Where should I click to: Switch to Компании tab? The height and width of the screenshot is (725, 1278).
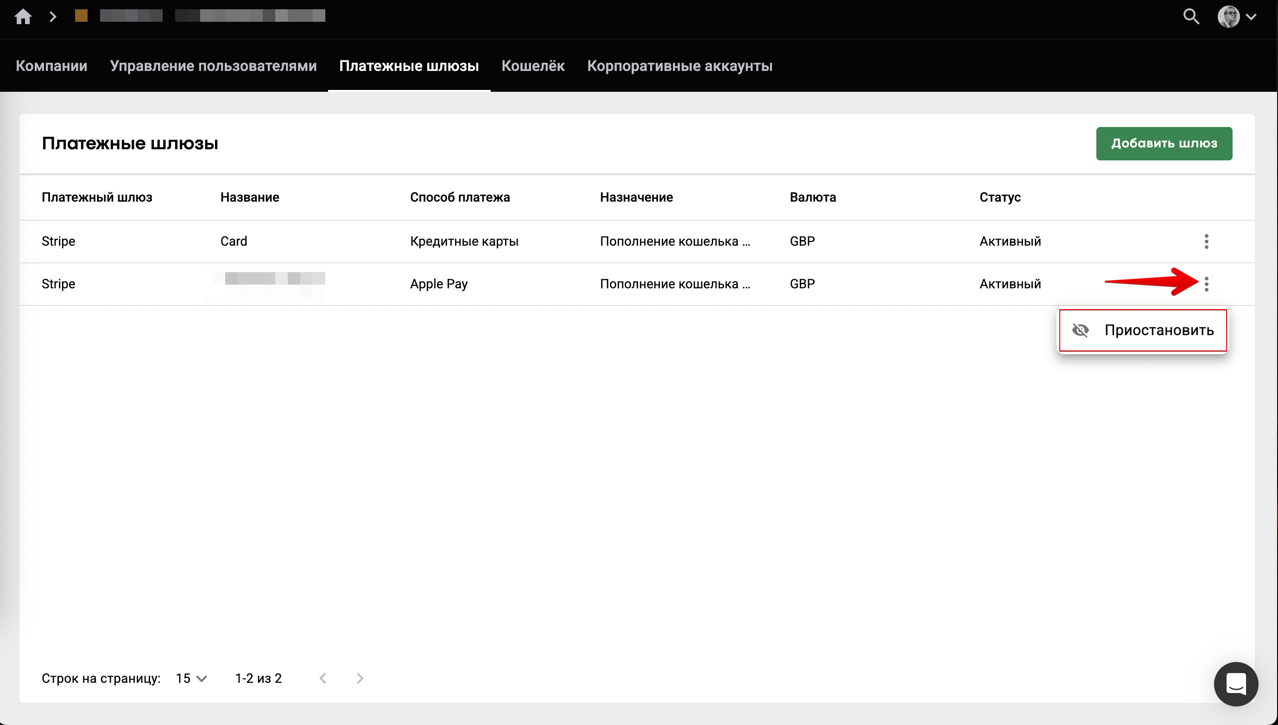coord(51,66)
